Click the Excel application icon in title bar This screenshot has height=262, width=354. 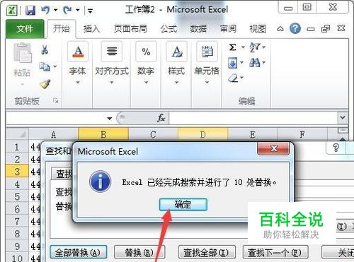coord(11,11)
